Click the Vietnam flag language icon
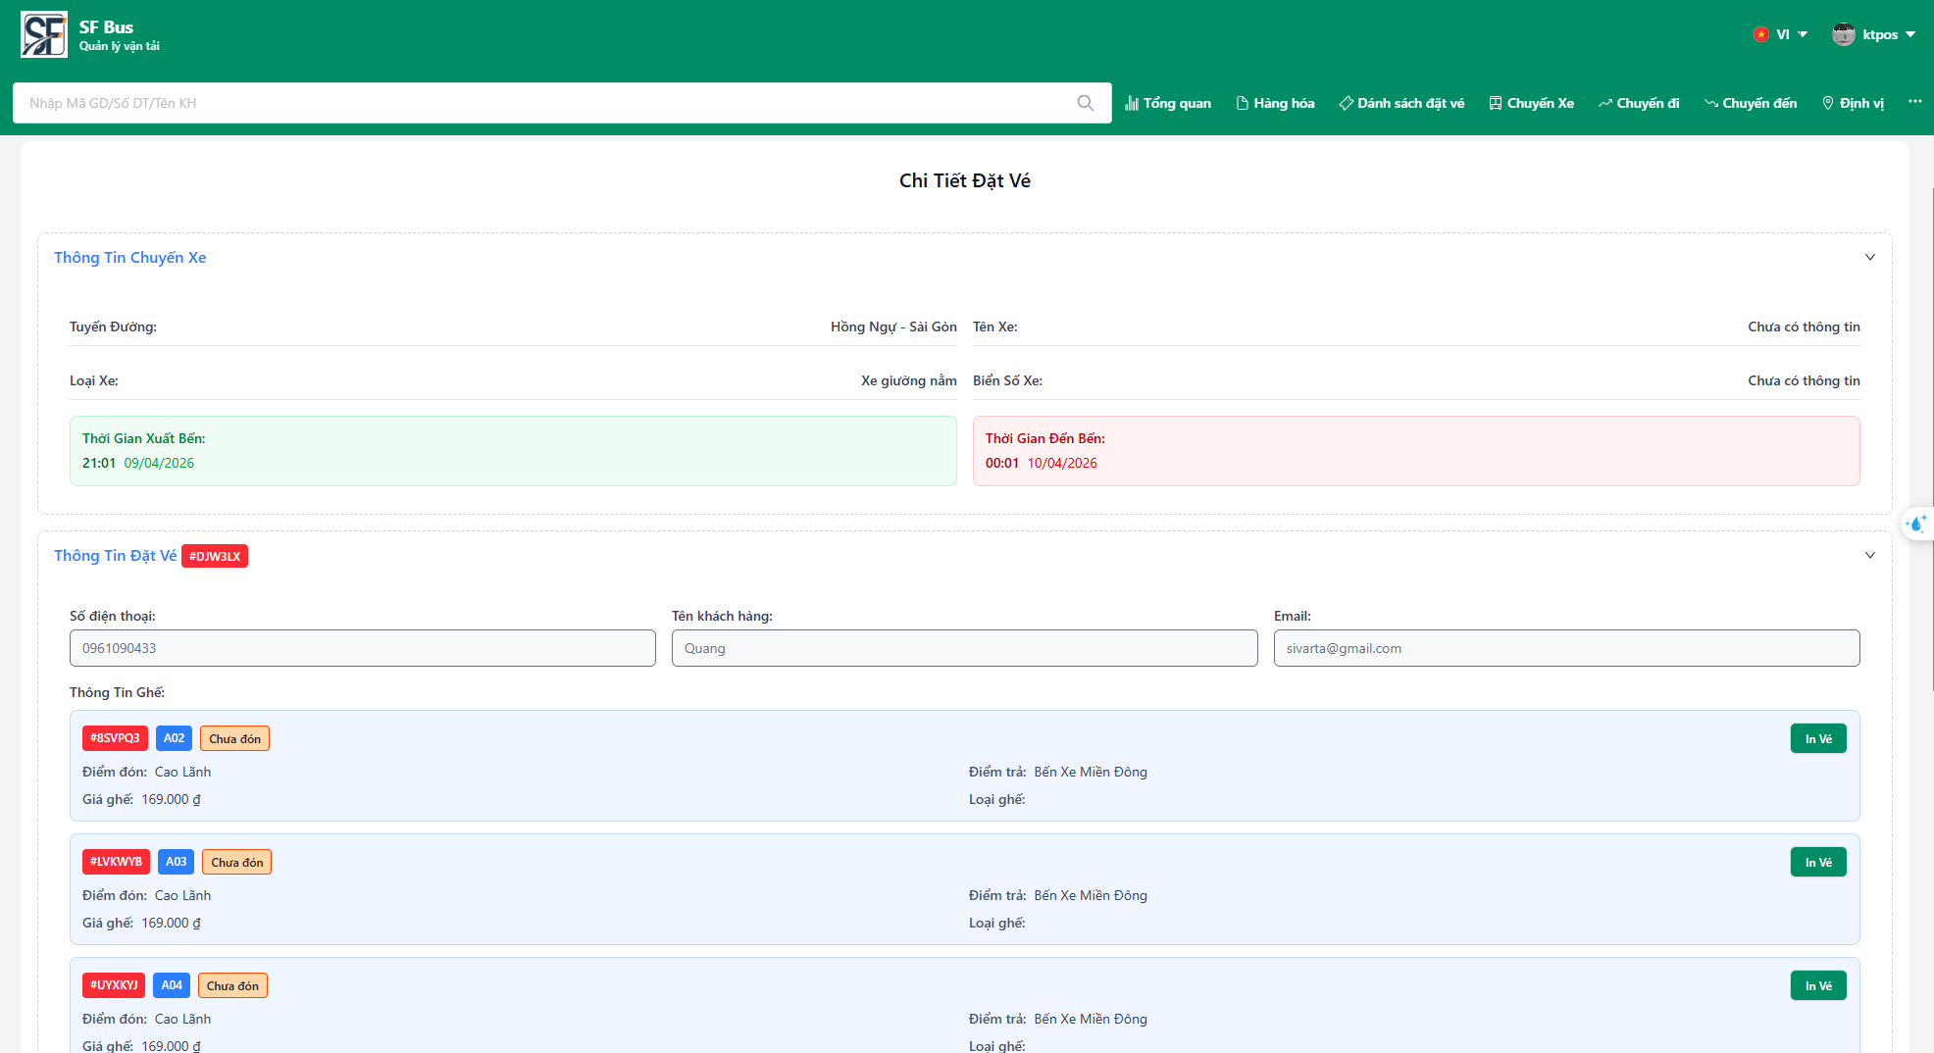Screen dimensions: 1934x1053 [x=1760, y=34]
